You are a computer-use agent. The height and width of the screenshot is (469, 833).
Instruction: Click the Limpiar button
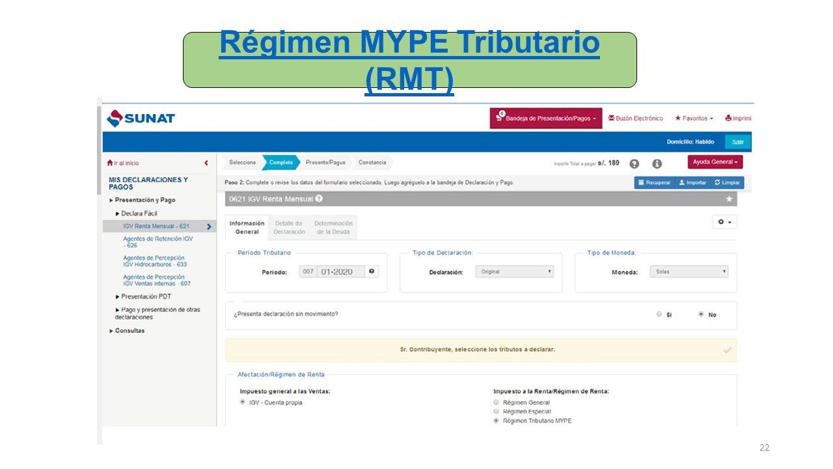click(x=727, y=183)
